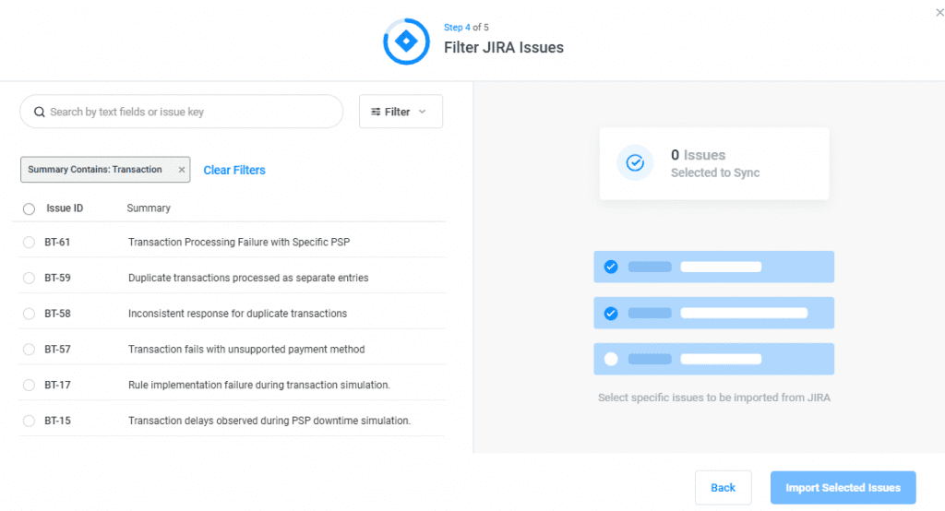Select the BT-61 issue checkbox
The width and height of the screenshot is (945, 511).
tap(29, 243)
